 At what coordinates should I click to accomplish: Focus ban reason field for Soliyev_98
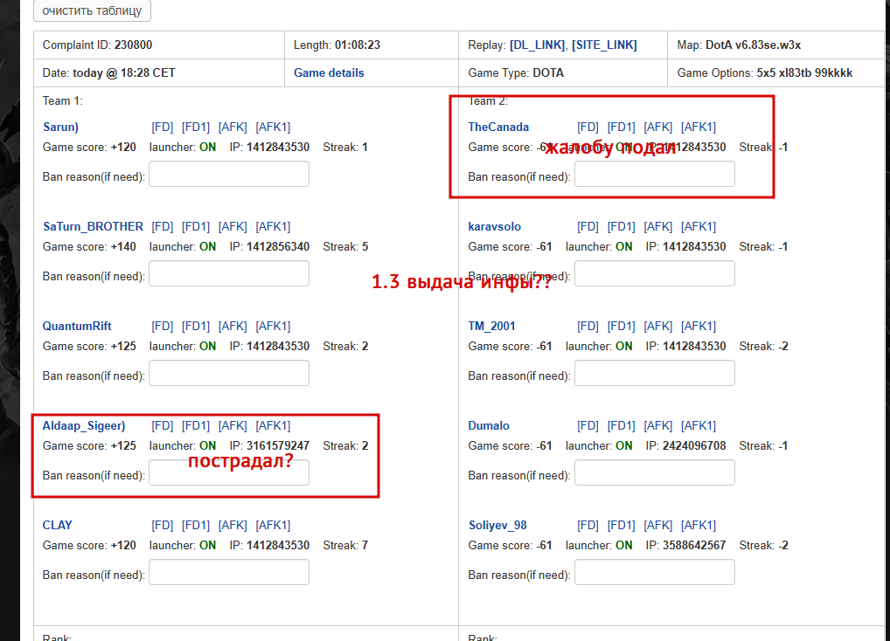pos(655,572)
